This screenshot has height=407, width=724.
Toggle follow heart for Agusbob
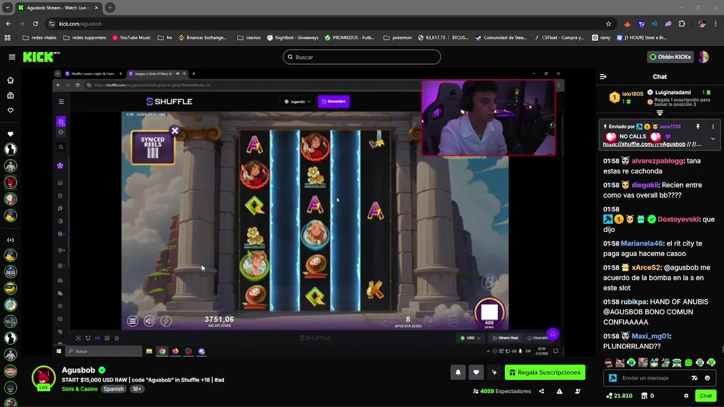click(x=476, y=373)
